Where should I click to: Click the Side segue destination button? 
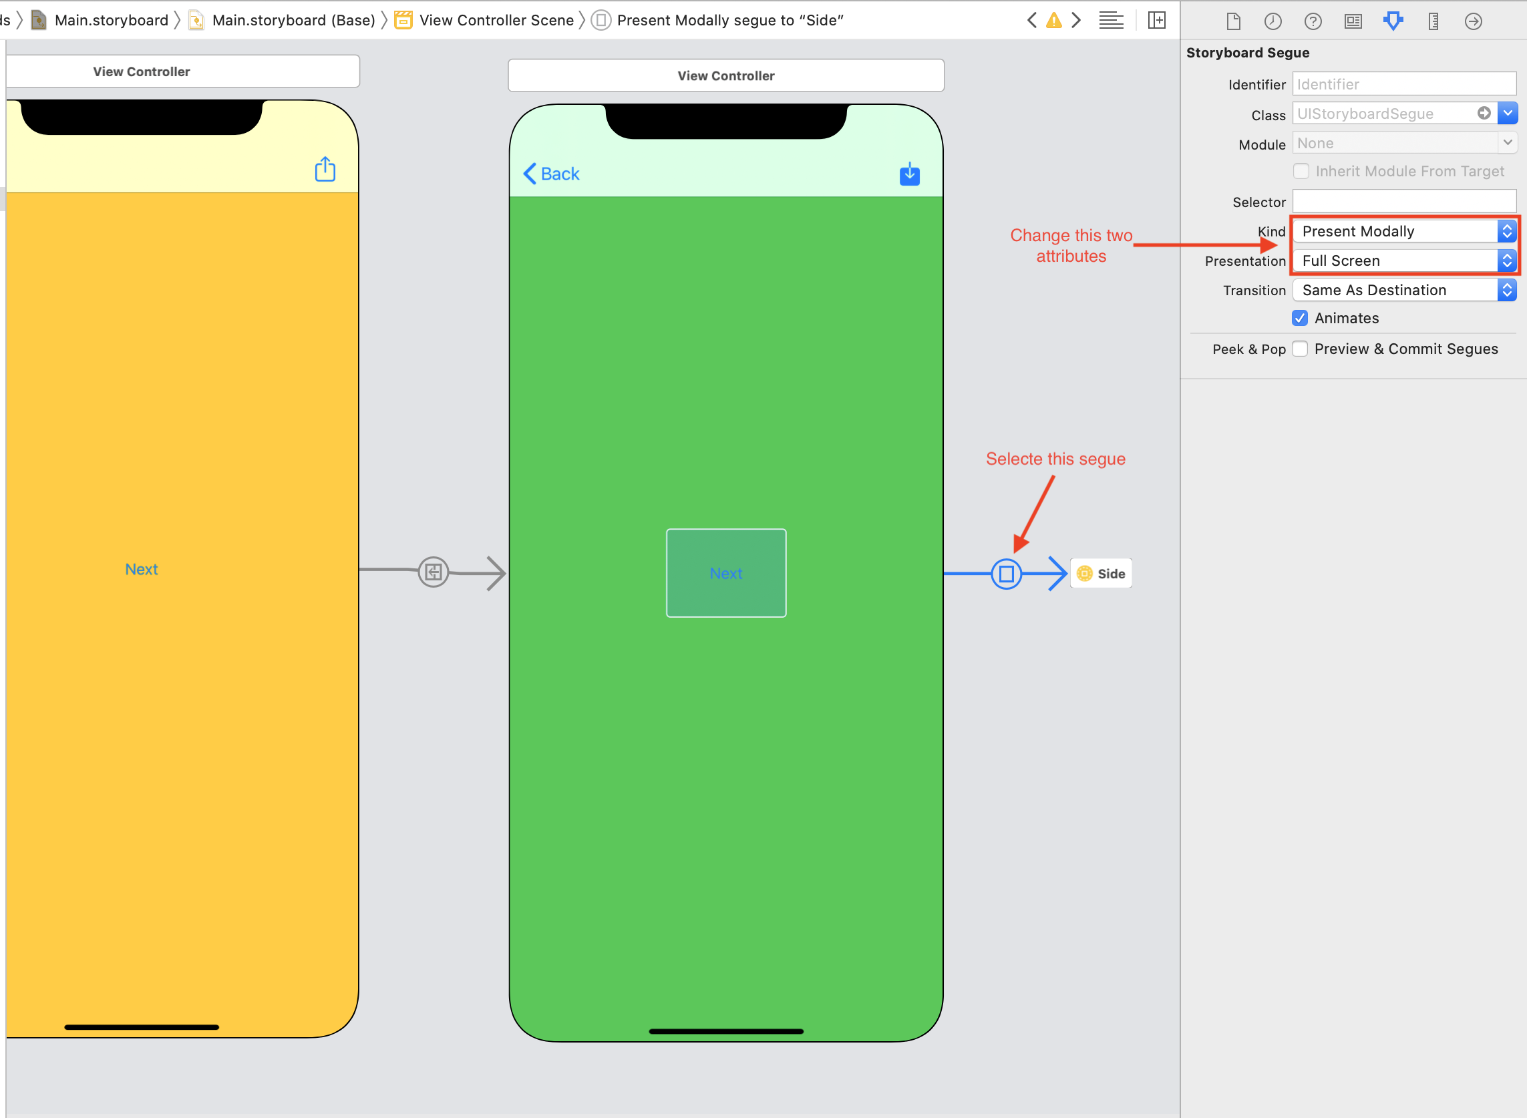coord(1101,572)
